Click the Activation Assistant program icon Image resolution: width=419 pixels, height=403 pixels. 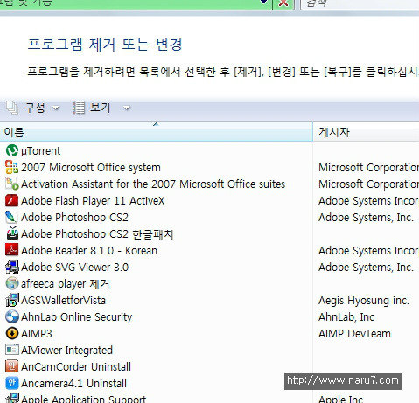coord(12,184)
